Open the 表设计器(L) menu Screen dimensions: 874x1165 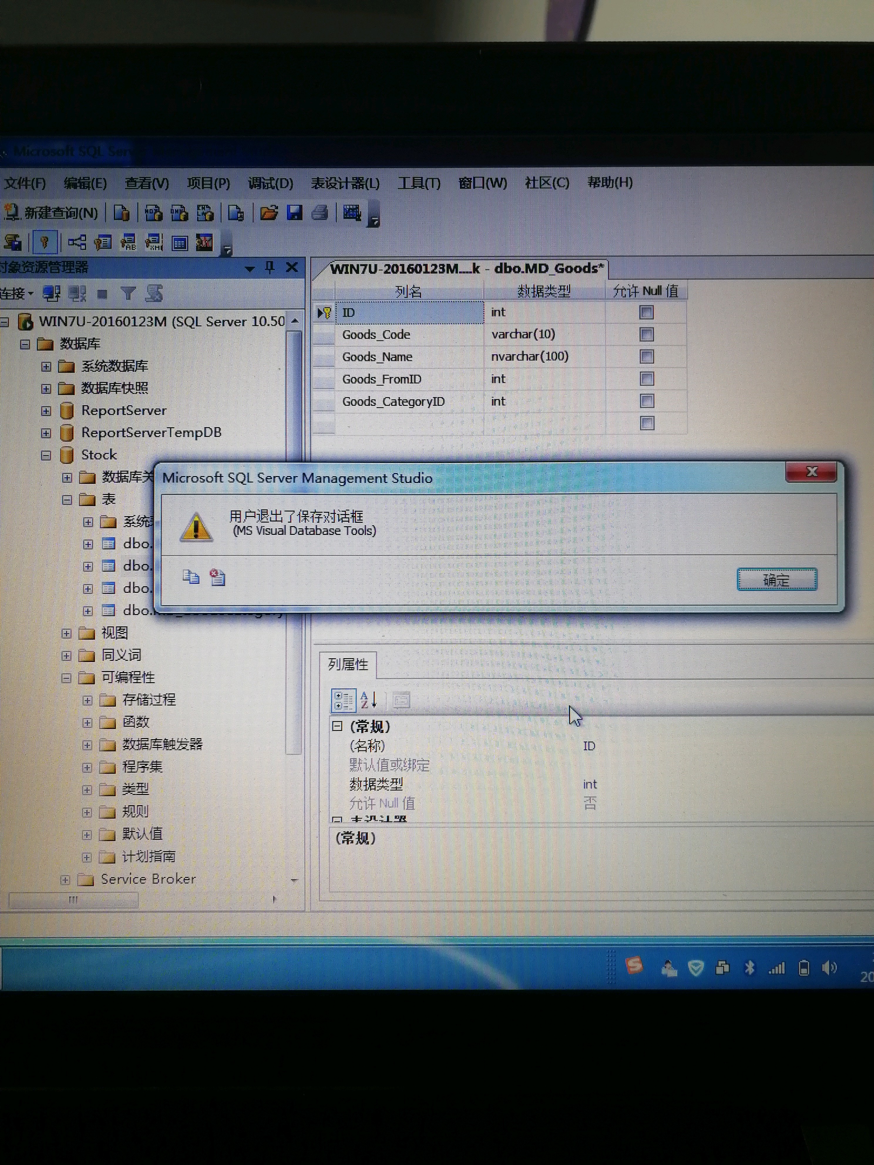[345, 183]
